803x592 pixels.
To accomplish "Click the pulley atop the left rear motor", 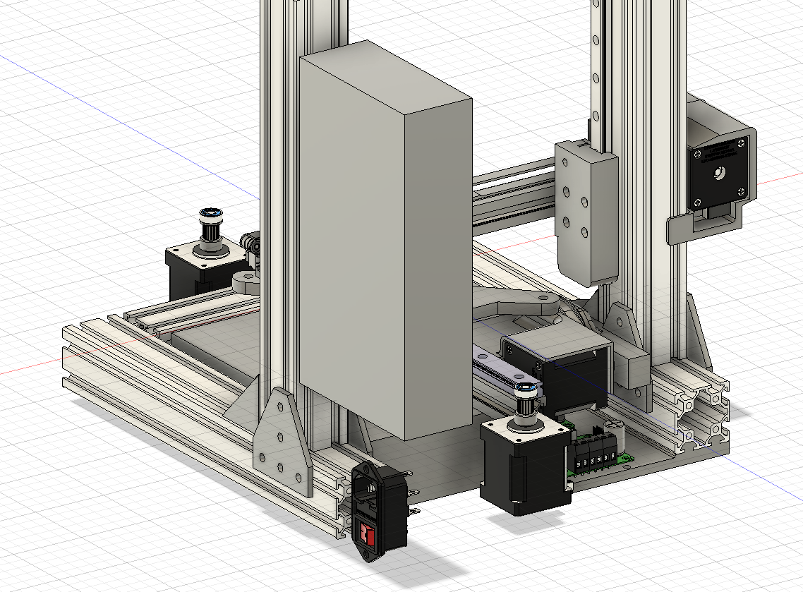I will pyautogui.click(x=210, y=226).
